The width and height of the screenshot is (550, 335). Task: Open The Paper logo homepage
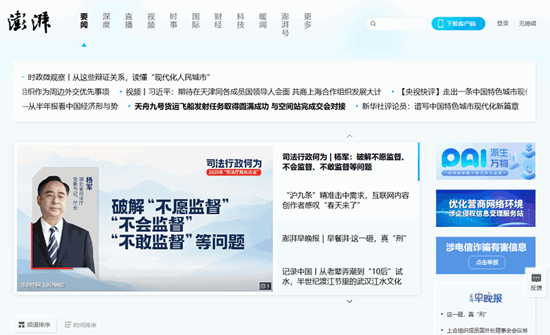click(30, 22)
